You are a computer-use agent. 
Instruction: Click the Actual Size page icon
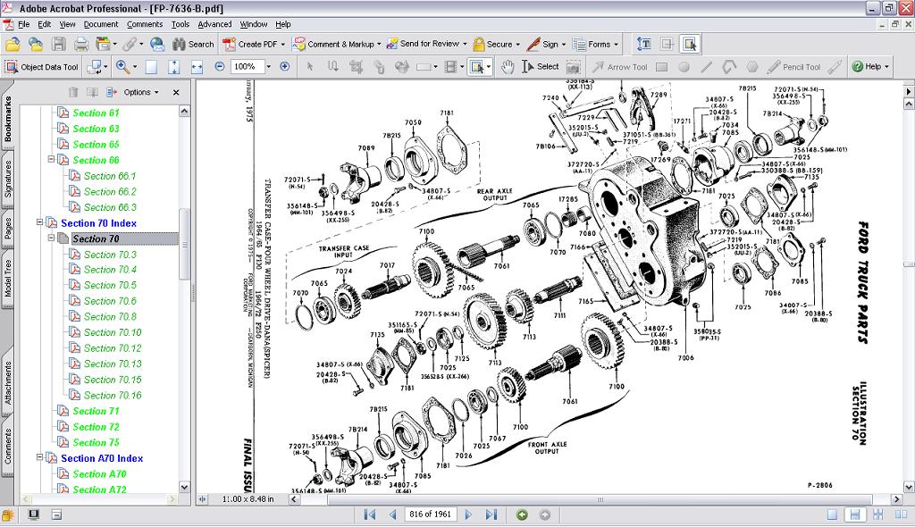point(151,67)
